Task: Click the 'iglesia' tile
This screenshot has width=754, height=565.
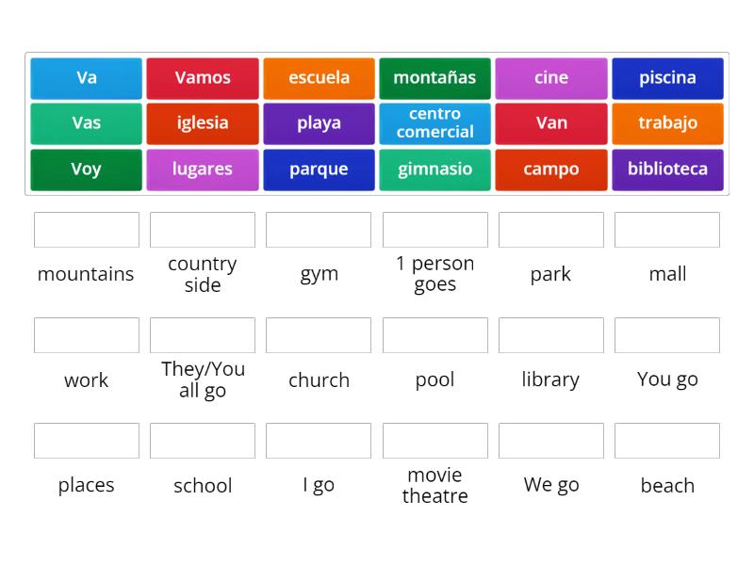Action: pyautogui.click(x=203, y=123)
